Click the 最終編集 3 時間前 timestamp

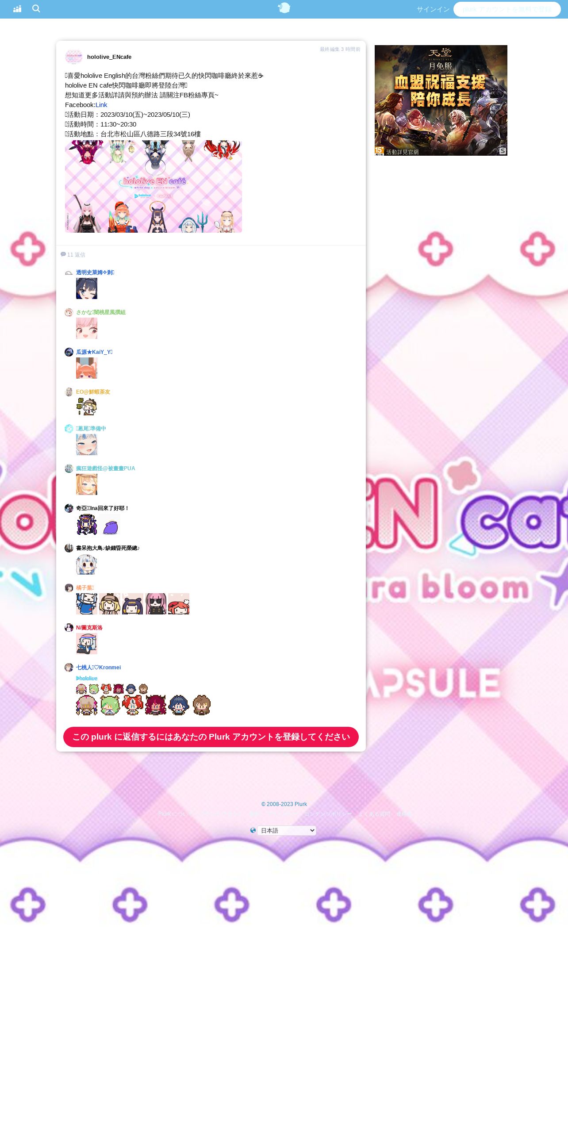coord(340,49)
